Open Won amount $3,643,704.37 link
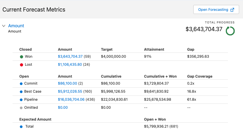The width and height of the screenshot is (243, 136). point(70,57)
